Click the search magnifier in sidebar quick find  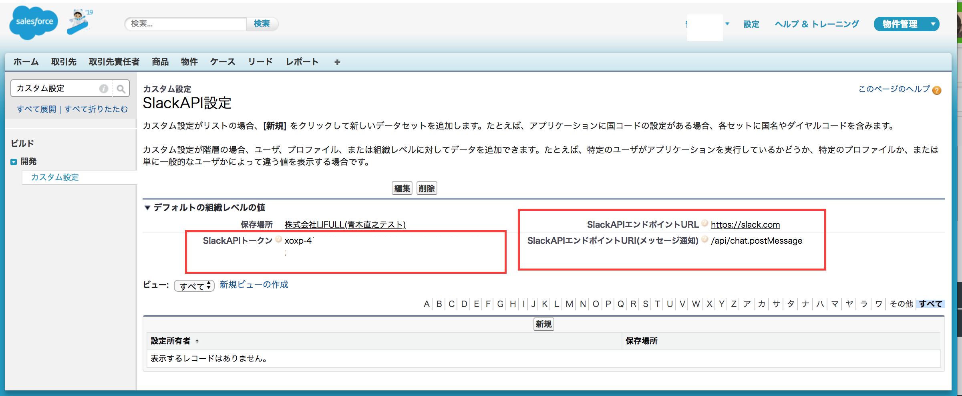coord(121,89)
